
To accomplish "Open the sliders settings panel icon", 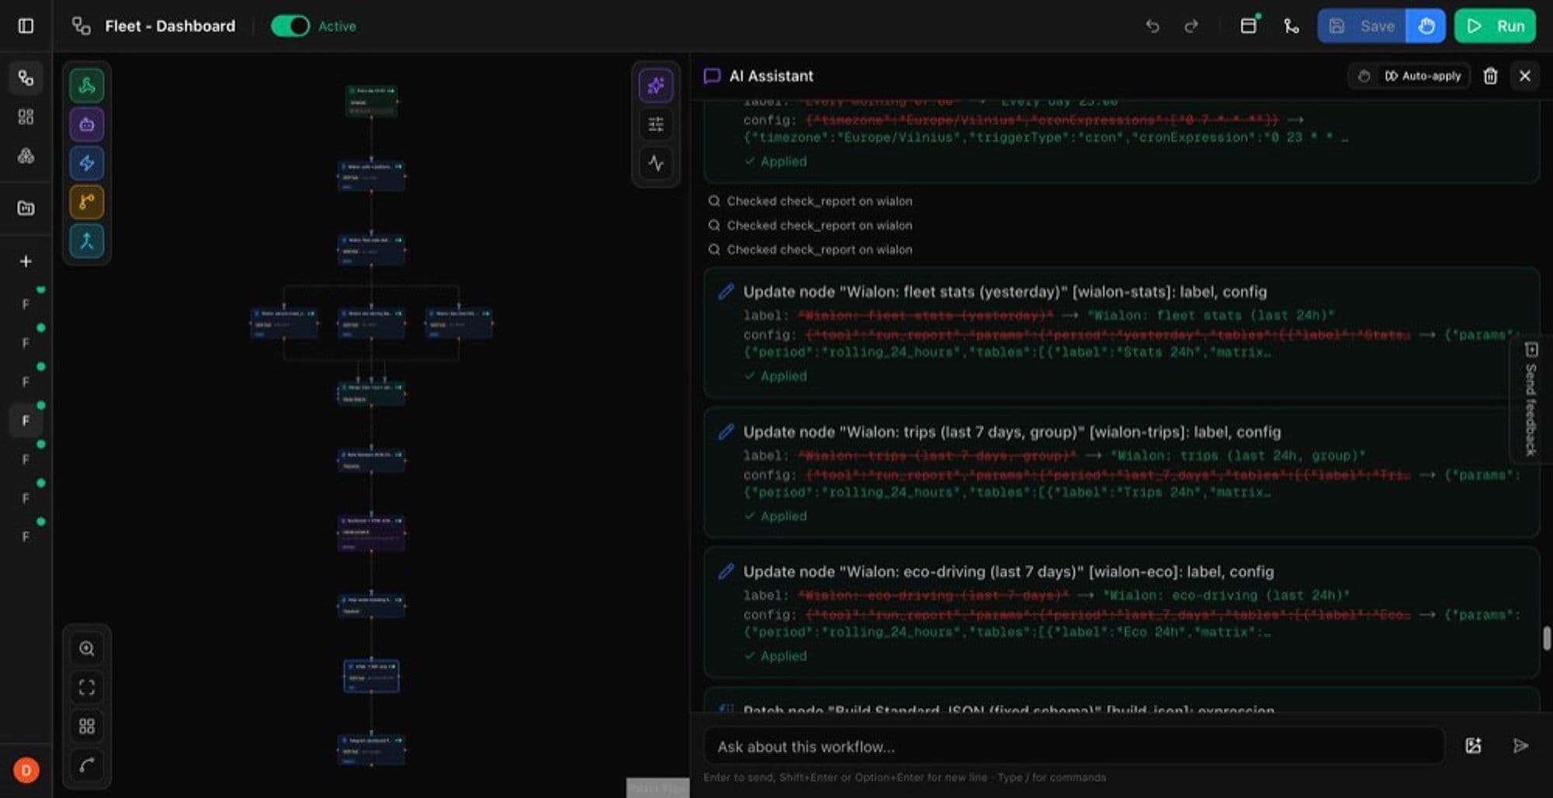I will coord(656,124).
